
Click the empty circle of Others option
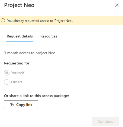(7, 82)
